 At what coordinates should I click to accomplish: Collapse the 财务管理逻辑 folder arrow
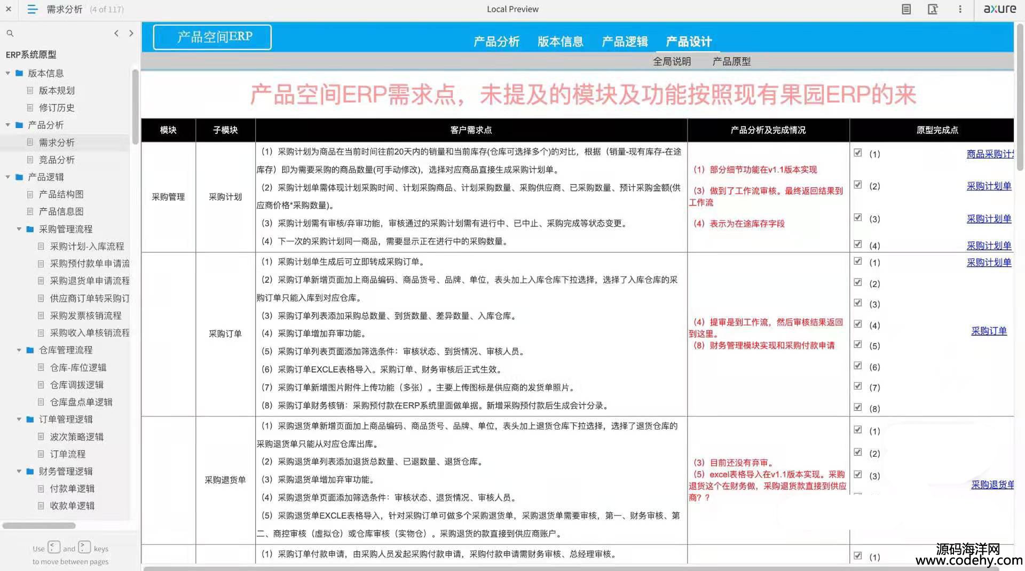[x=19, y=471]
